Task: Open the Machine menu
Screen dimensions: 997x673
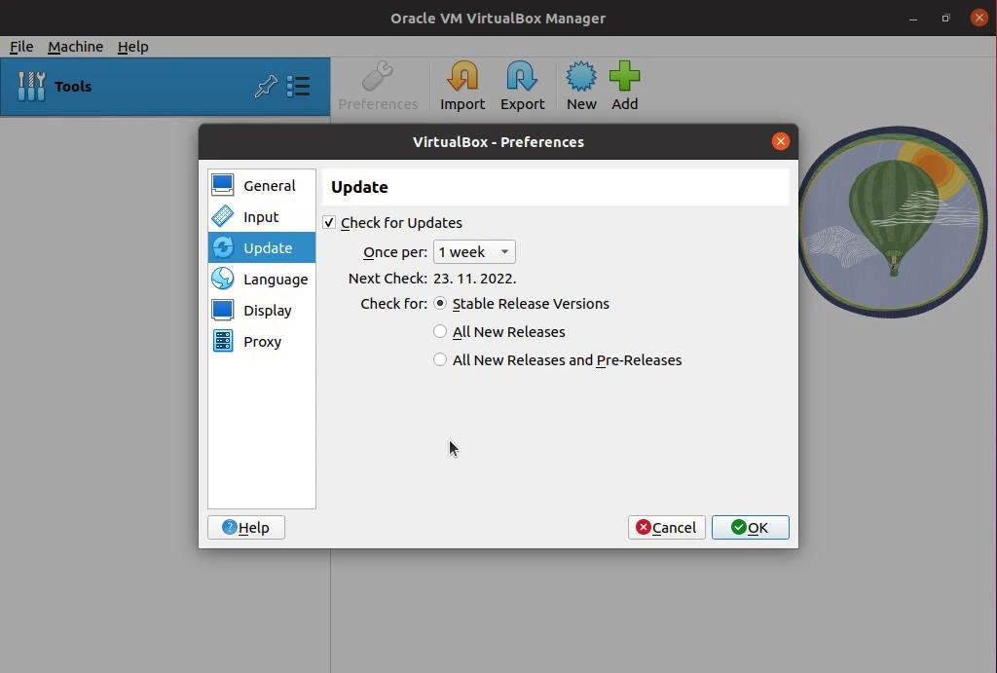Action: point(75,46)
